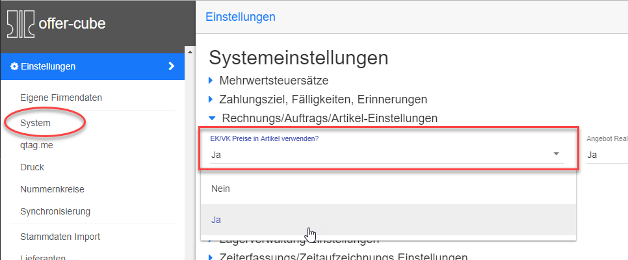Click the gear icon beside Einstellungen

[14, 66]
